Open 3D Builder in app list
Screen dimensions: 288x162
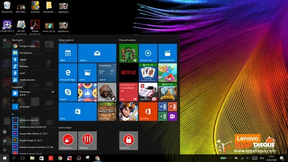tap(34, 107)
